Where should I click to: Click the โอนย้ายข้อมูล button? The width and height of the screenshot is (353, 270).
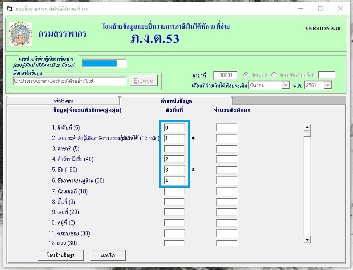coord(61,255)
